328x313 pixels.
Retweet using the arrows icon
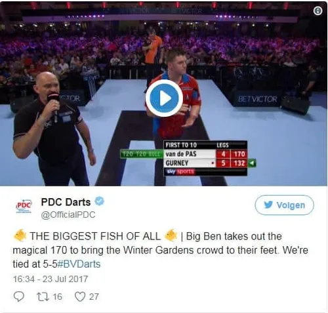pyautogui.click(x=43, y=297)
